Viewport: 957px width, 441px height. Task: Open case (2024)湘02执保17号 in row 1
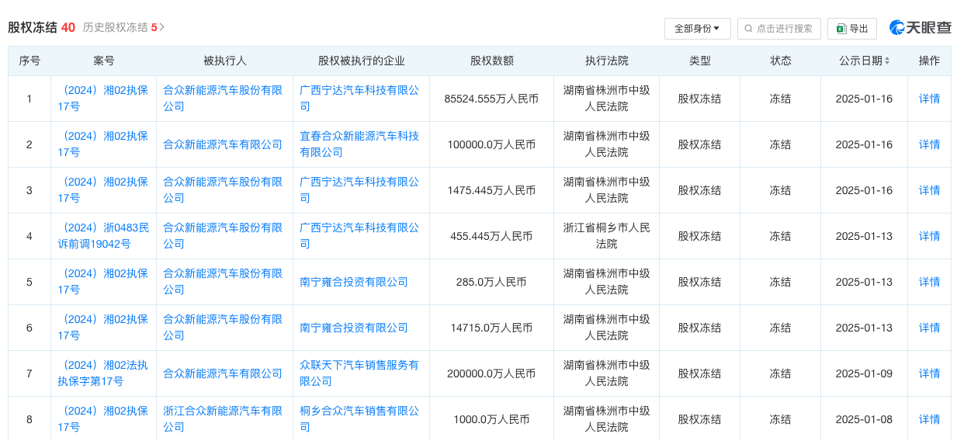(102, 98)
